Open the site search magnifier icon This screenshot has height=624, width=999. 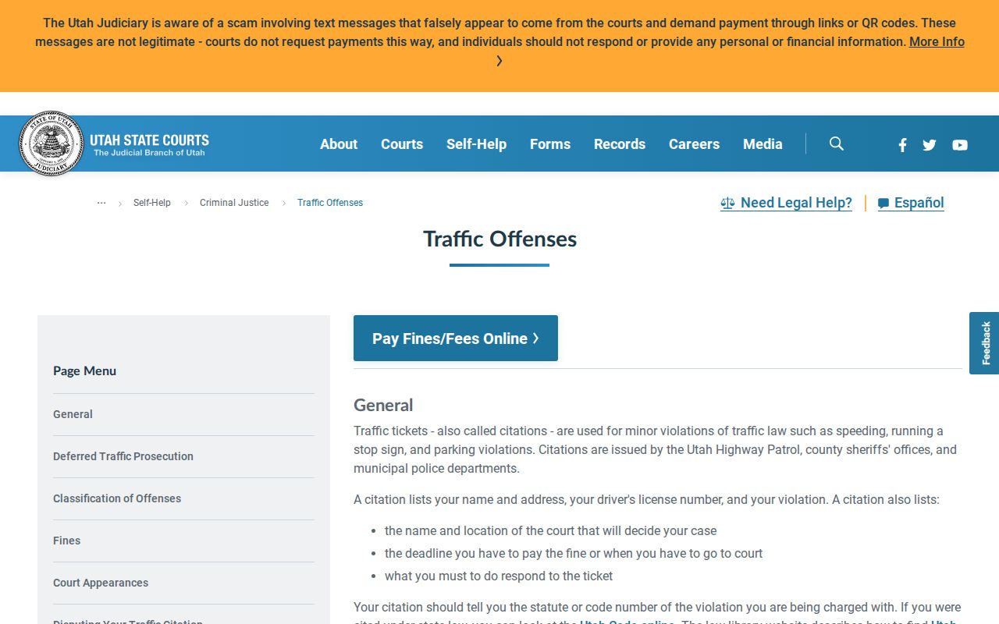pyautogui.click(x=837, y=144)
